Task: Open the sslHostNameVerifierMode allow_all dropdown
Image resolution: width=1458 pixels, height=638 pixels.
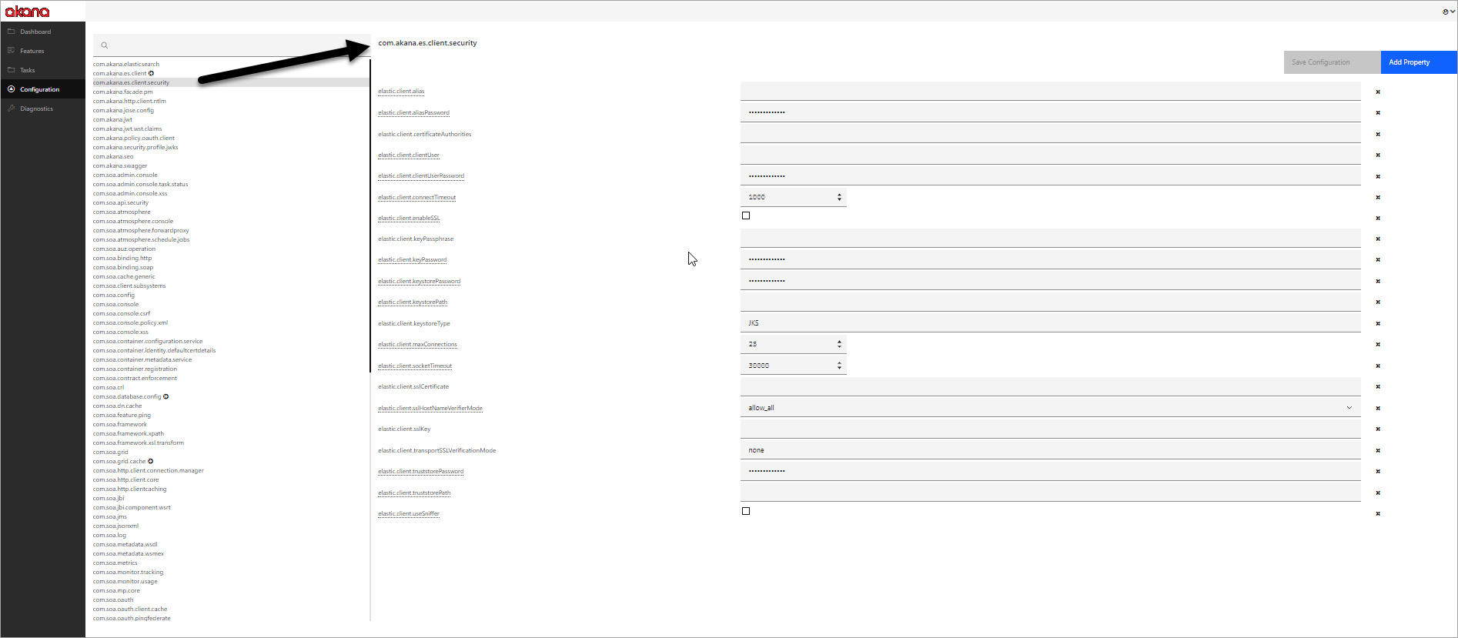Action: click(1050, 408)
